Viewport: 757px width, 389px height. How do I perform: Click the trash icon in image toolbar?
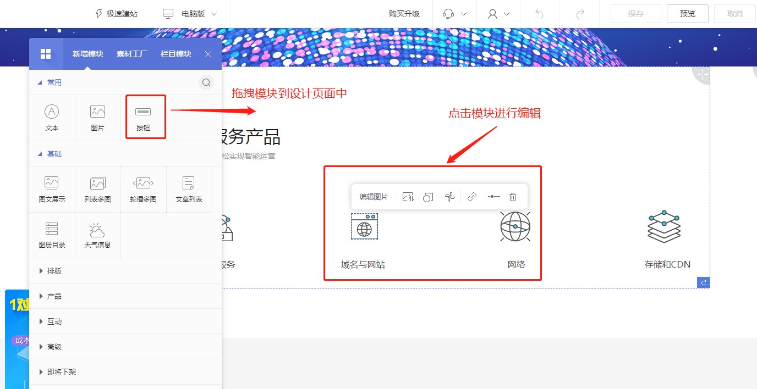click(x=513, y=197)
